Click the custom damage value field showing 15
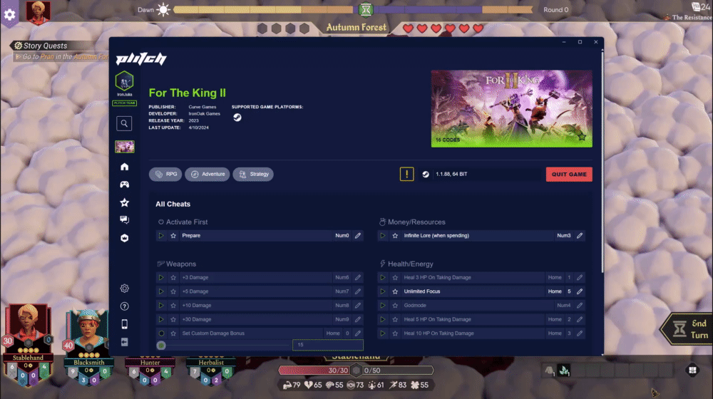This screenshot has width=713, height=399. (328, 345)
